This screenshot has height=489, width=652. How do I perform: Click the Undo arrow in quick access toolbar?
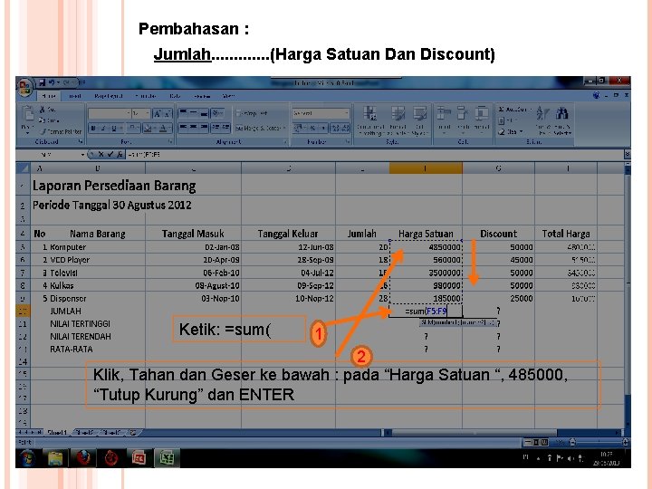coord(52,82)
